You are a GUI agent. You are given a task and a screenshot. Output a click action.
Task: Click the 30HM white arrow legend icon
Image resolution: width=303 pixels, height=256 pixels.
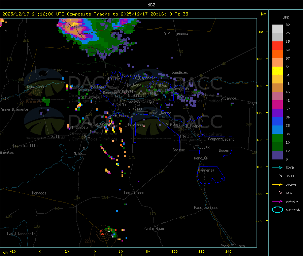point(277,176)
